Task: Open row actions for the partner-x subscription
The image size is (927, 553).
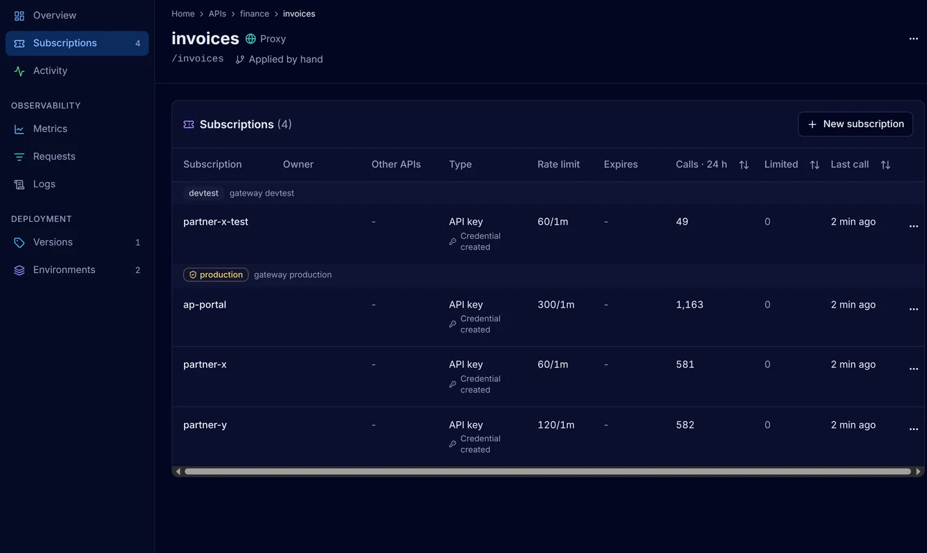Action: [x=913, y=369]
